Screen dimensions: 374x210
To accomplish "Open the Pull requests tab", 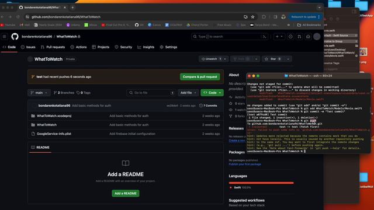I will (x=53, y=47).
